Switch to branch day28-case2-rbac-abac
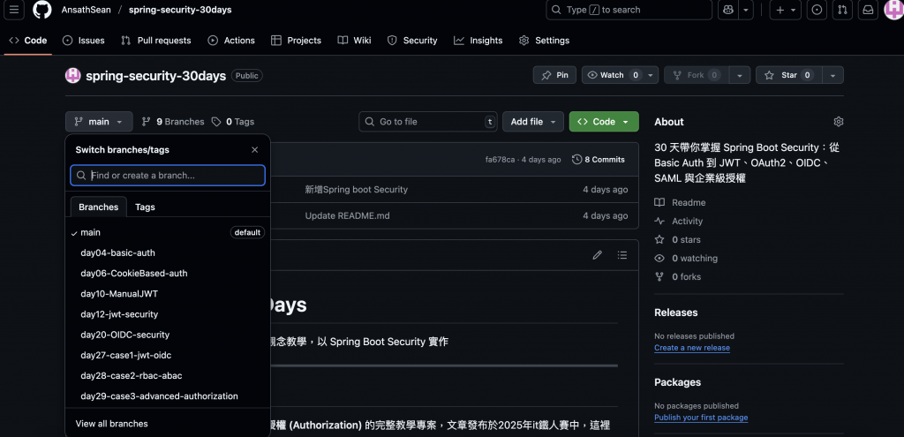This screenshot has width=904, height=437. [x=168, y=376]
